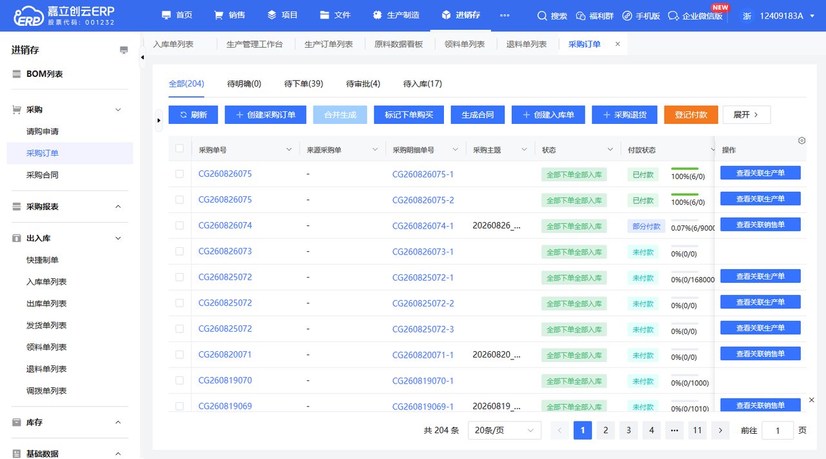This screenshot has height=459, width=826.
Task: Check the row CG260825072-1 checkbox
Action: 179,278
